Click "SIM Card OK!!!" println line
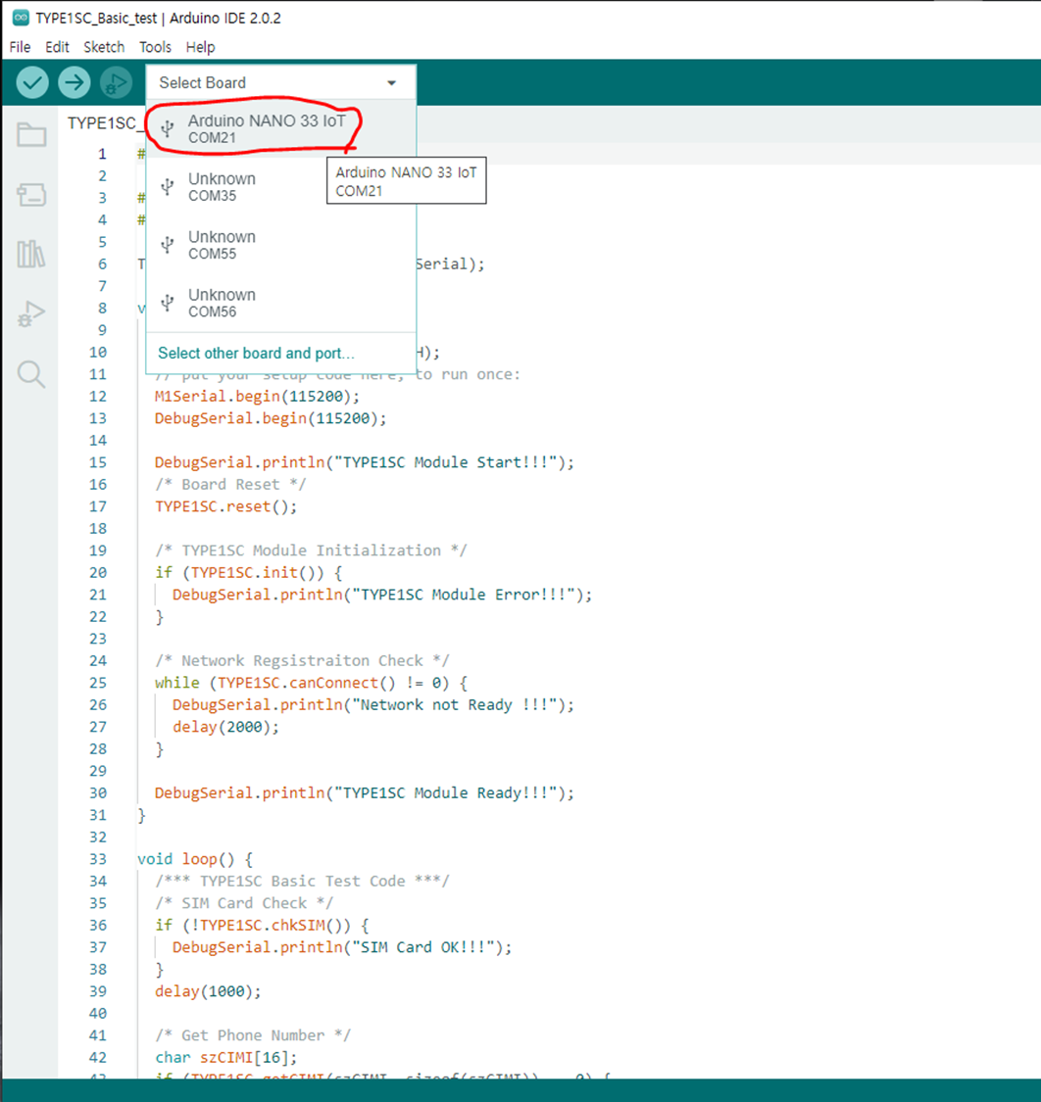Screen dimensions: 1041x1102 point(342,947)
